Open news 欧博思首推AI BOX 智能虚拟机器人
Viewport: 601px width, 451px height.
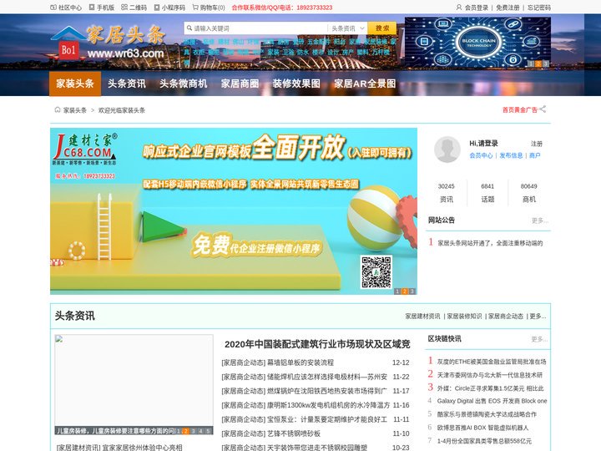(x=483, y=428)
